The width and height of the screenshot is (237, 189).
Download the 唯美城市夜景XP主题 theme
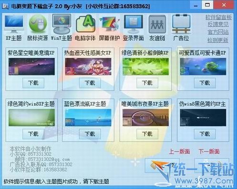coord(147,134)
